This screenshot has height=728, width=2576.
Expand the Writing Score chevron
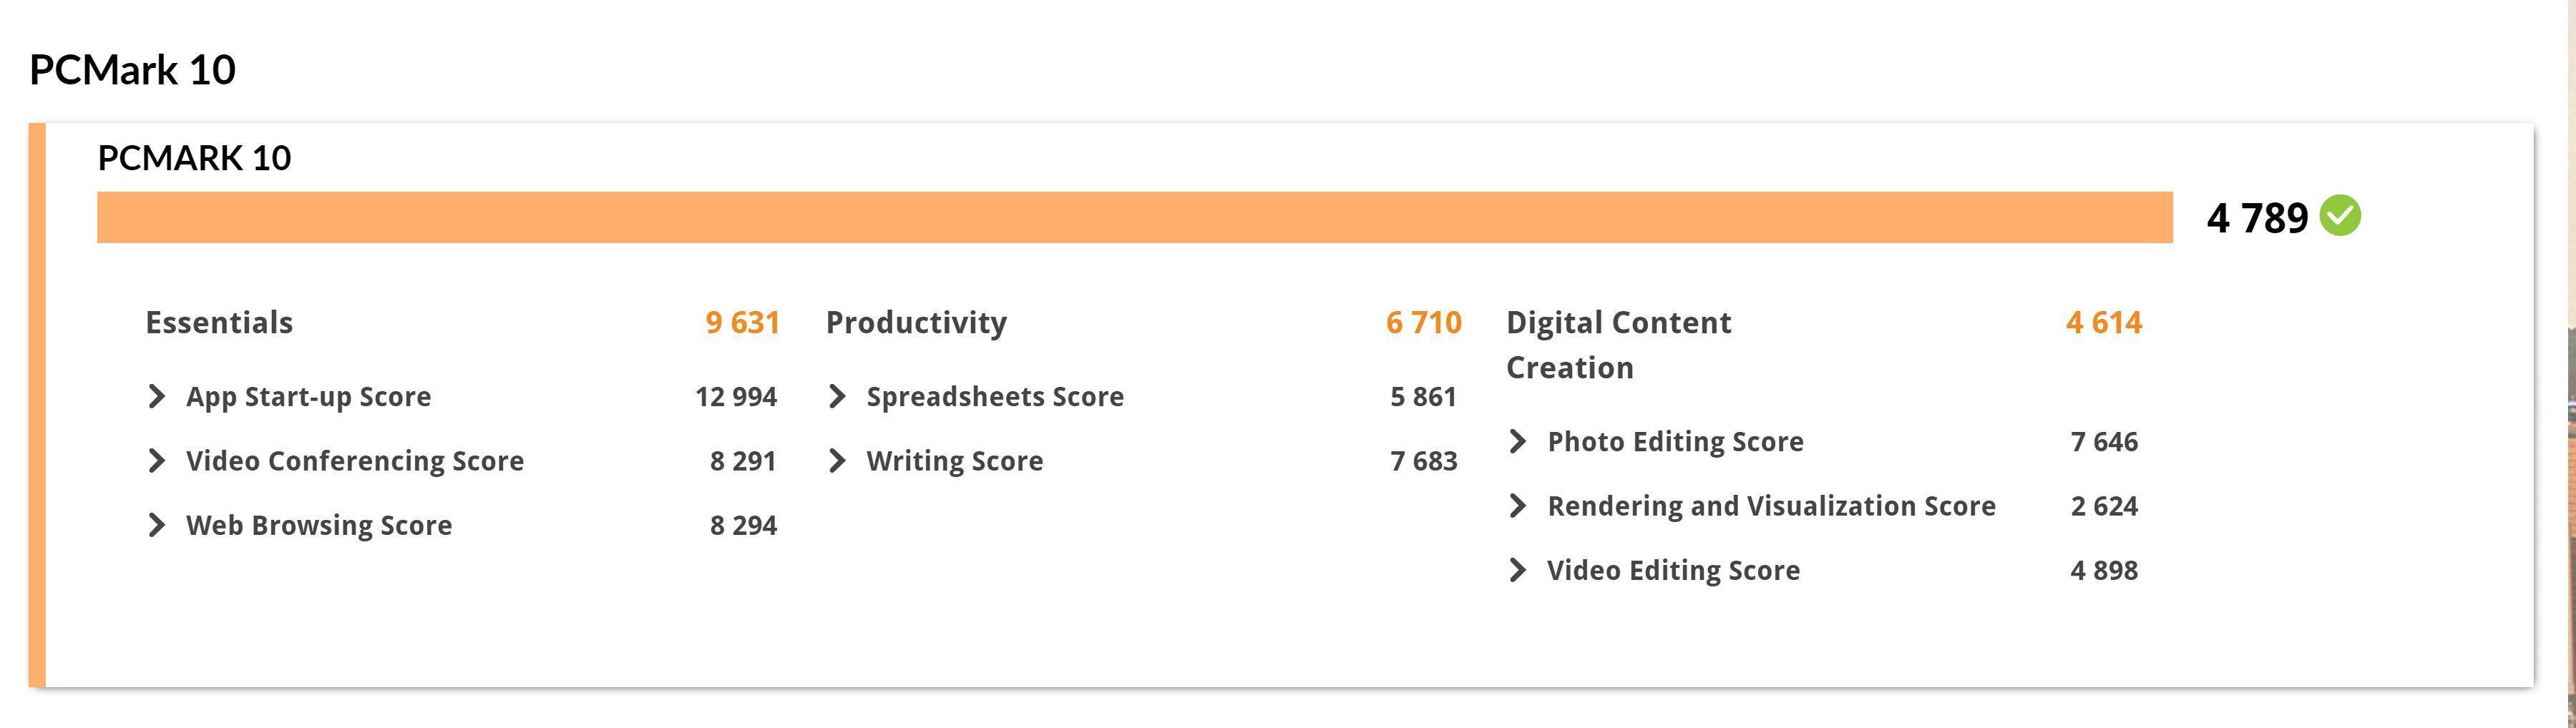click(x=837, y=461)
